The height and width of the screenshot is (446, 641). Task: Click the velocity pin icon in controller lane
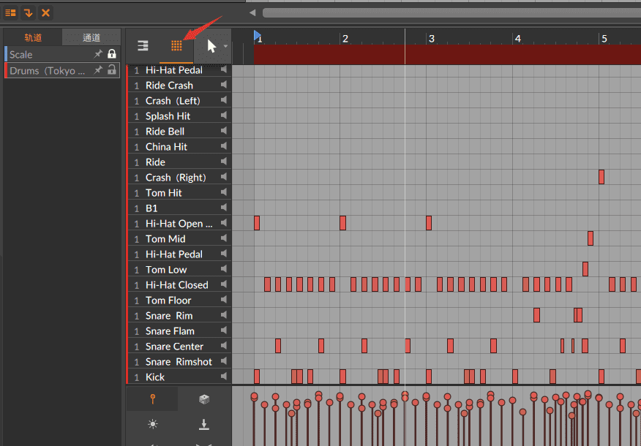pos(152,398)
